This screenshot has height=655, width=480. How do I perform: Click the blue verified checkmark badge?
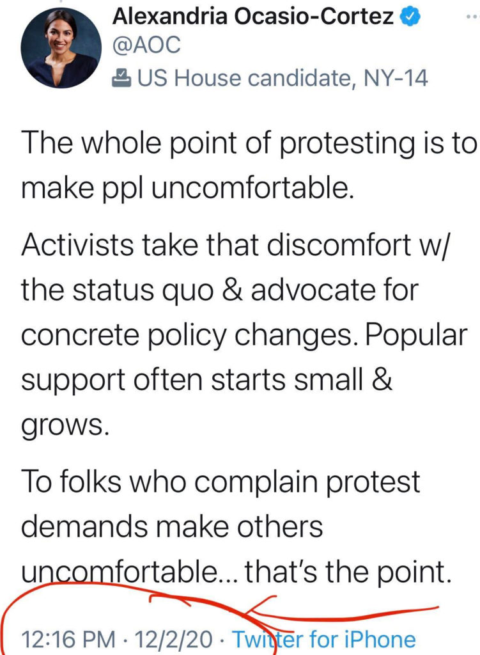(410, 17)
